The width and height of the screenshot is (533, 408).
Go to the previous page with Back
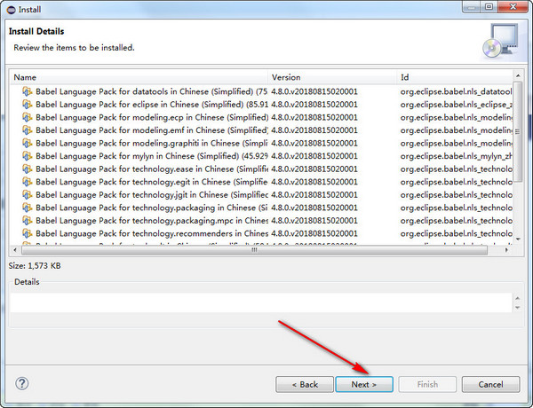[x=305, y=384]
